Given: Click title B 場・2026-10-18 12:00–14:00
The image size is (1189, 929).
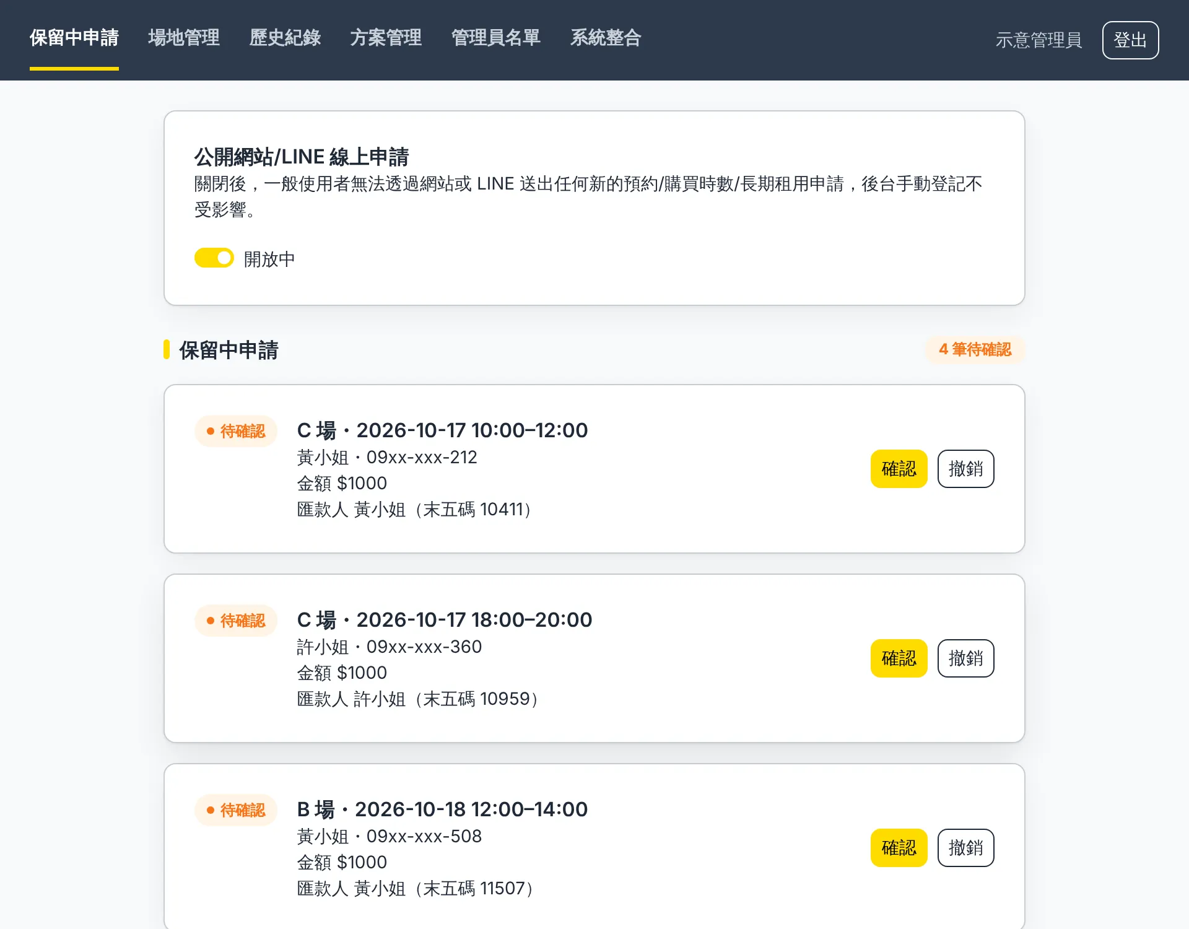Looking at the screenshot, I should 442,809.
